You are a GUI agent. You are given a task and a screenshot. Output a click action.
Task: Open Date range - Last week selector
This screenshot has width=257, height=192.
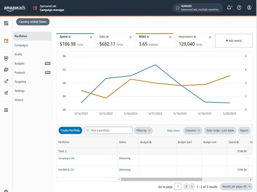coord(220,131)
